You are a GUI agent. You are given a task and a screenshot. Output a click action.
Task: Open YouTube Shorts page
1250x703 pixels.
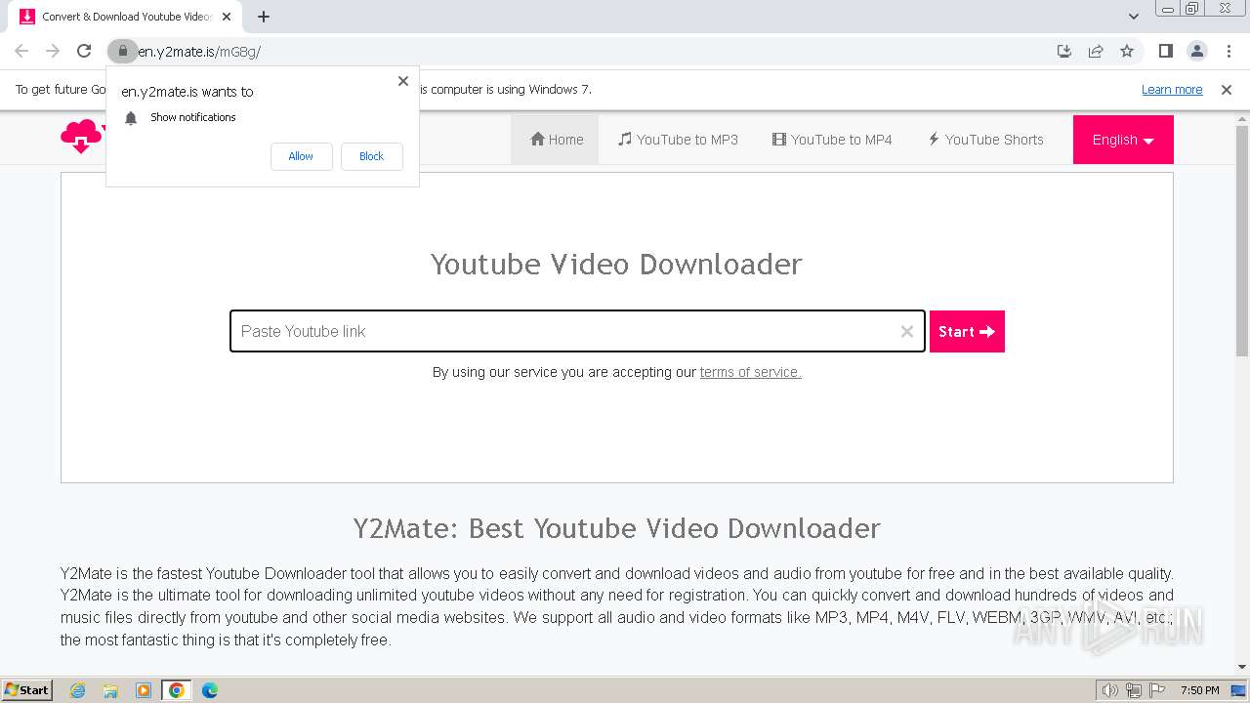coord(985,140)
